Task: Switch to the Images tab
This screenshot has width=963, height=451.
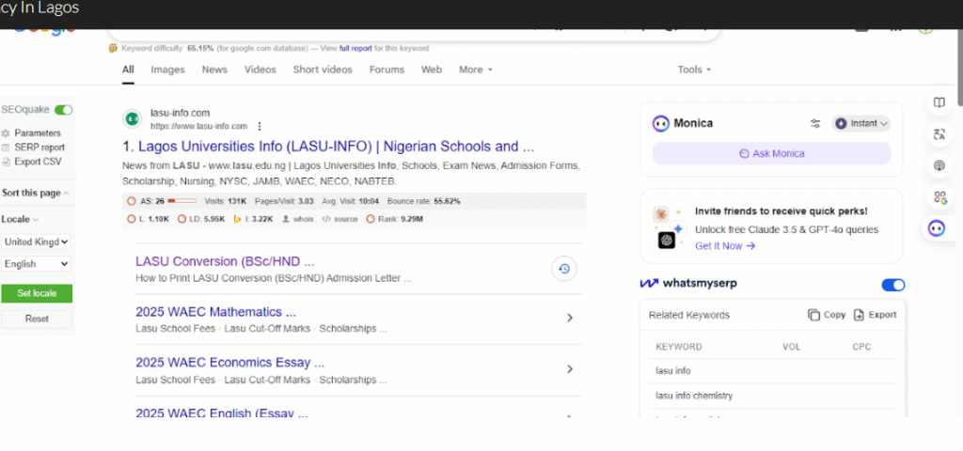Action: [x=167, y=70]
